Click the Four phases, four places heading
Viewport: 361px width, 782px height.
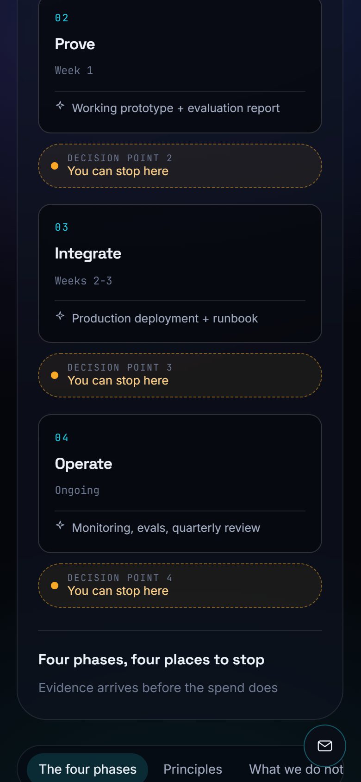pos(151,660)
